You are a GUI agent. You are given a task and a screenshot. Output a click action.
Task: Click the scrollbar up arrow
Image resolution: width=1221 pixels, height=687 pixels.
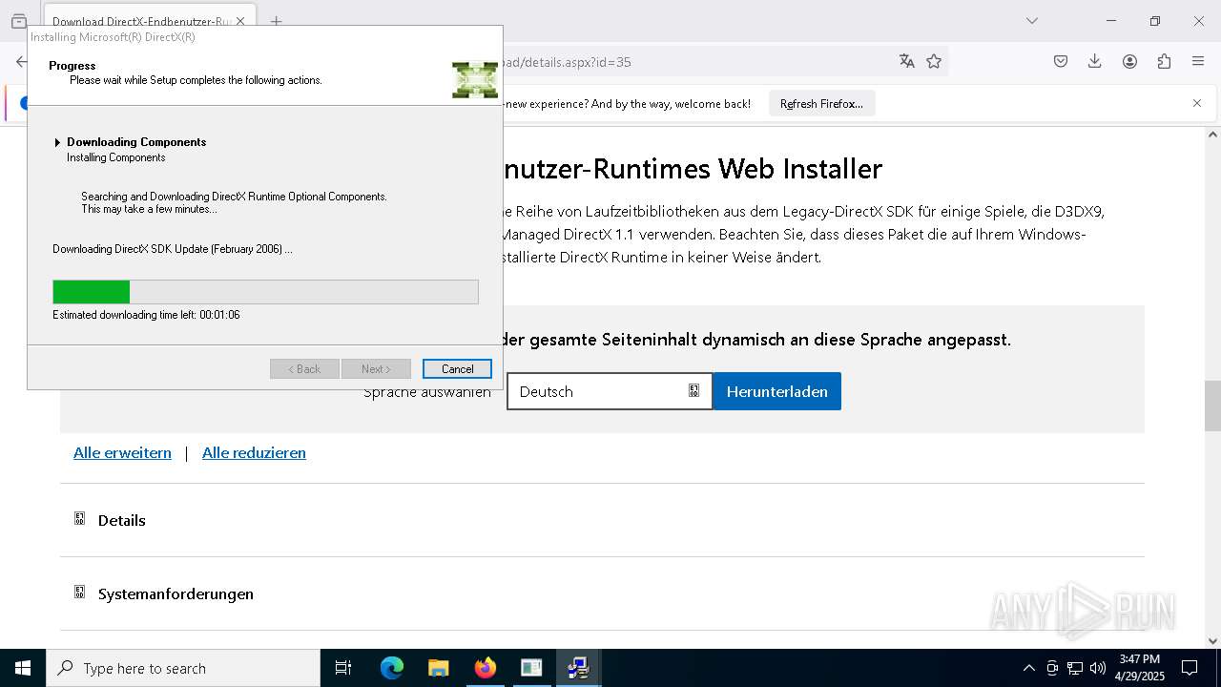tap(1212, 135)
